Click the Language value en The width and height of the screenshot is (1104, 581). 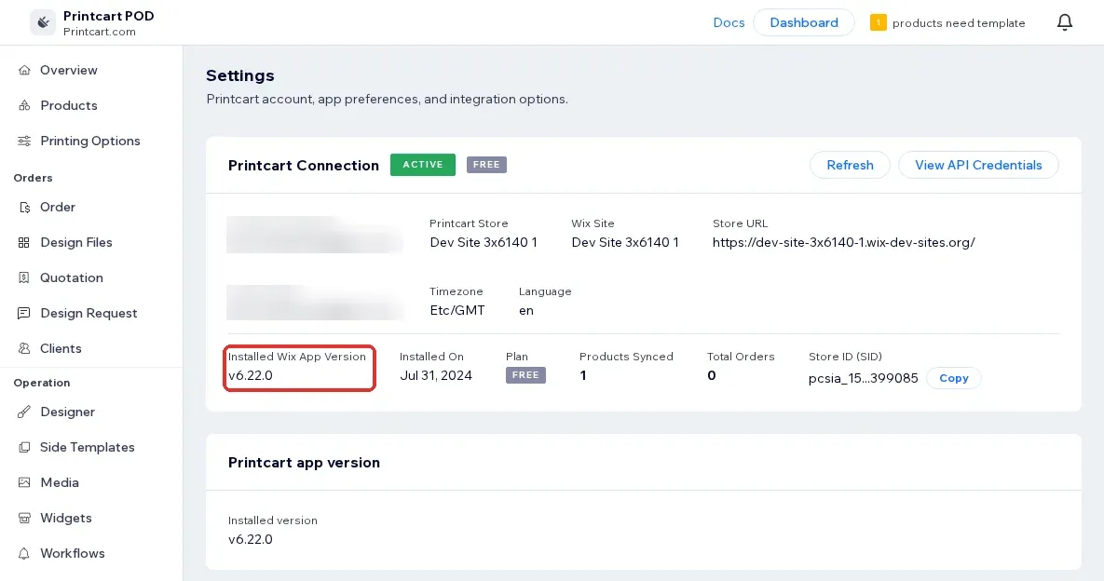click(x=526, y=310)
